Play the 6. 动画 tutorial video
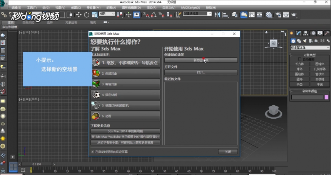 125,116
